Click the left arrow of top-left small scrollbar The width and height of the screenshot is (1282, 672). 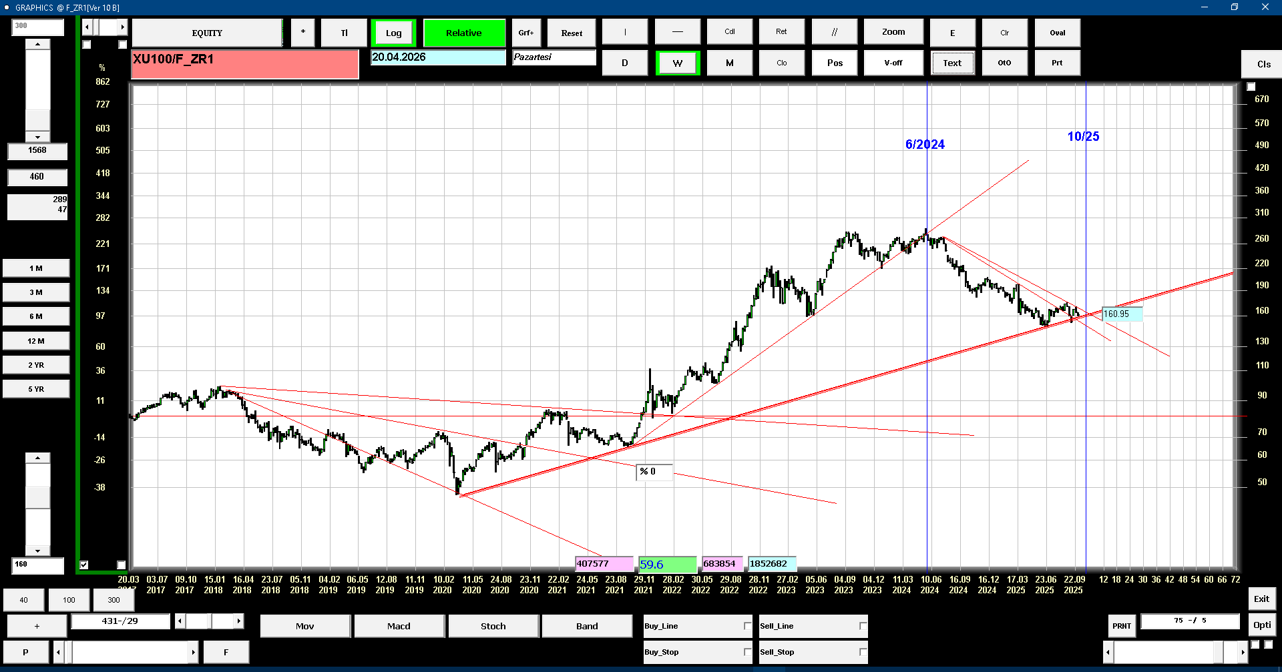[x=87, y=27]
